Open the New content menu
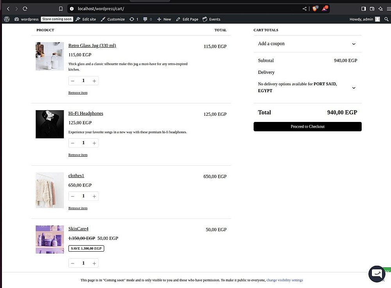This screenshot has height=288, width=391. click(x=164, y=19)
